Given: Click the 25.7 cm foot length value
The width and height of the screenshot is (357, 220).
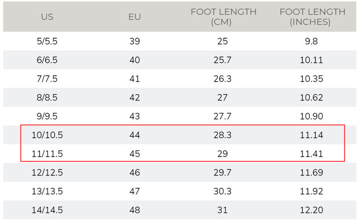Looking at the screenshot, I should coord(223,60).
